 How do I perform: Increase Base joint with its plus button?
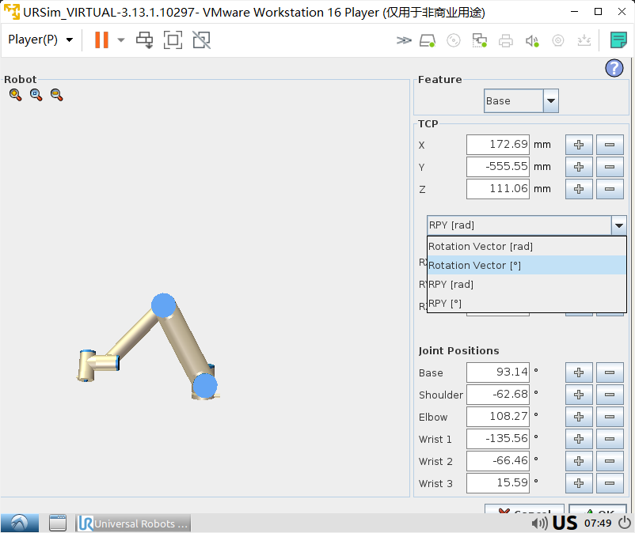click(x=579, y=372)
